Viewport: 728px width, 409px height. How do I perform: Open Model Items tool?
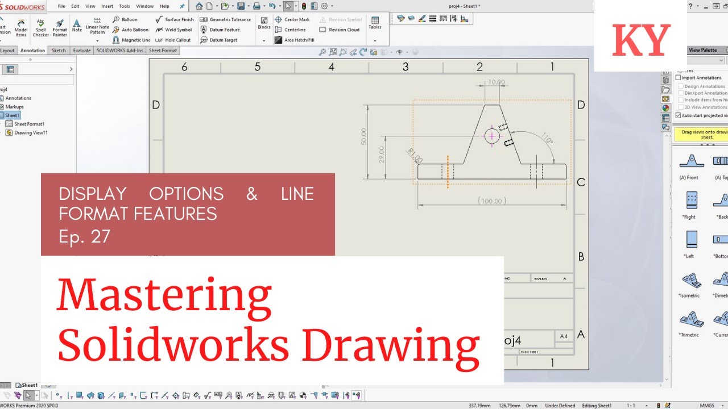(x=21, y=27)
